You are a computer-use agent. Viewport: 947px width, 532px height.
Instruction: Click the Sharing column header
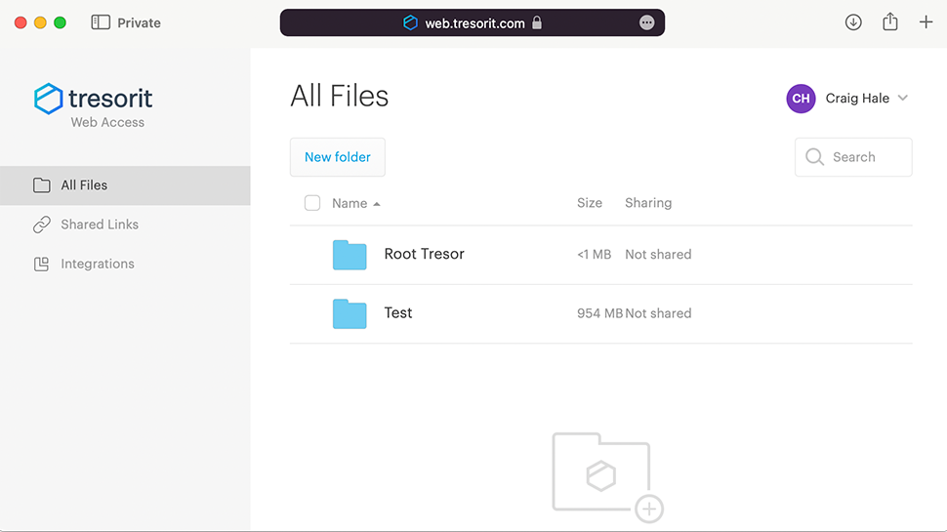pos(648,203)
